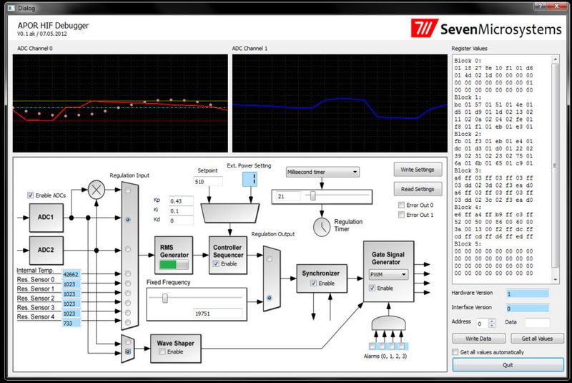Select the Fixed Frequency regulation output radio button
The height and width of the screenshot is (383, 572).
270,298
